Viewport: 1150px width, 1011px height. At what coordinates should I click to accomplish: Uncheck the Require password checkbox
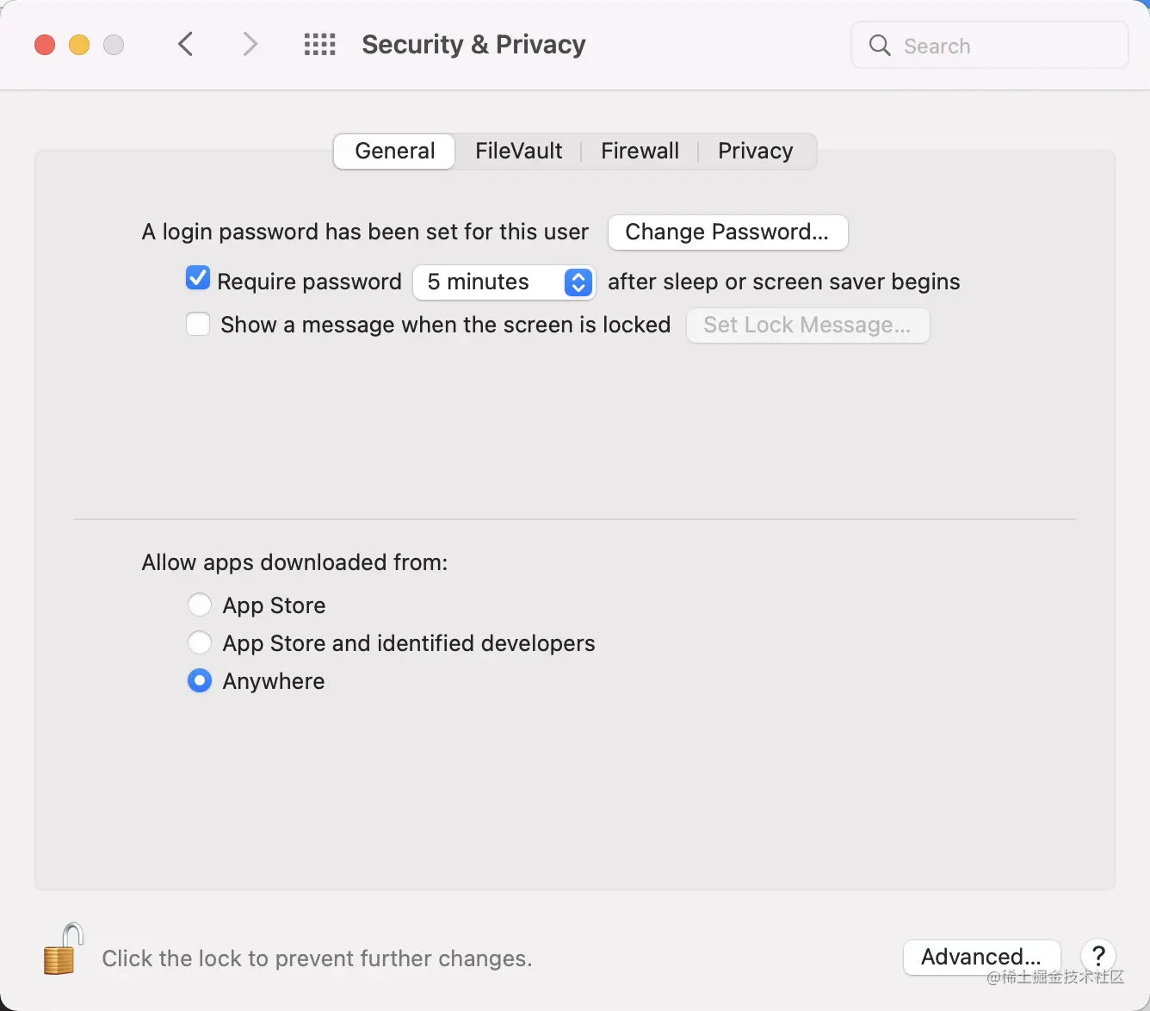click(198, 278)
